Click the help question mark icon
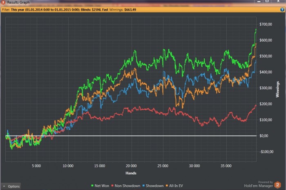Viewport: 286px width, 190px height. (282, 10)
